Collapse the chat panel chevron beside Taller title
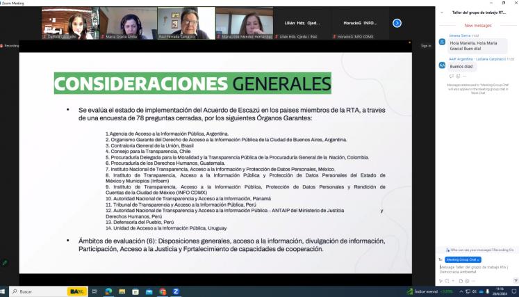519x297 pixels. click(442, 13)
